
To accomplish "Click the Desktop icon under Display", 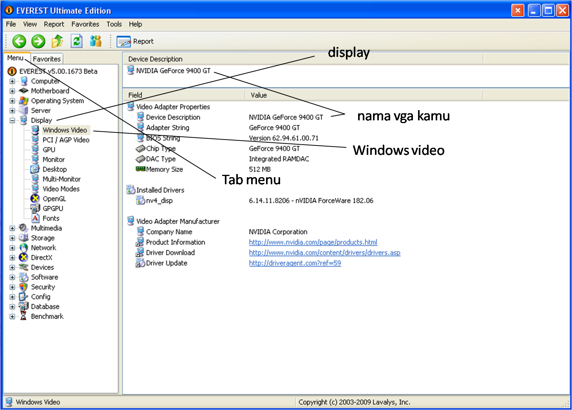I will point(35,169).
